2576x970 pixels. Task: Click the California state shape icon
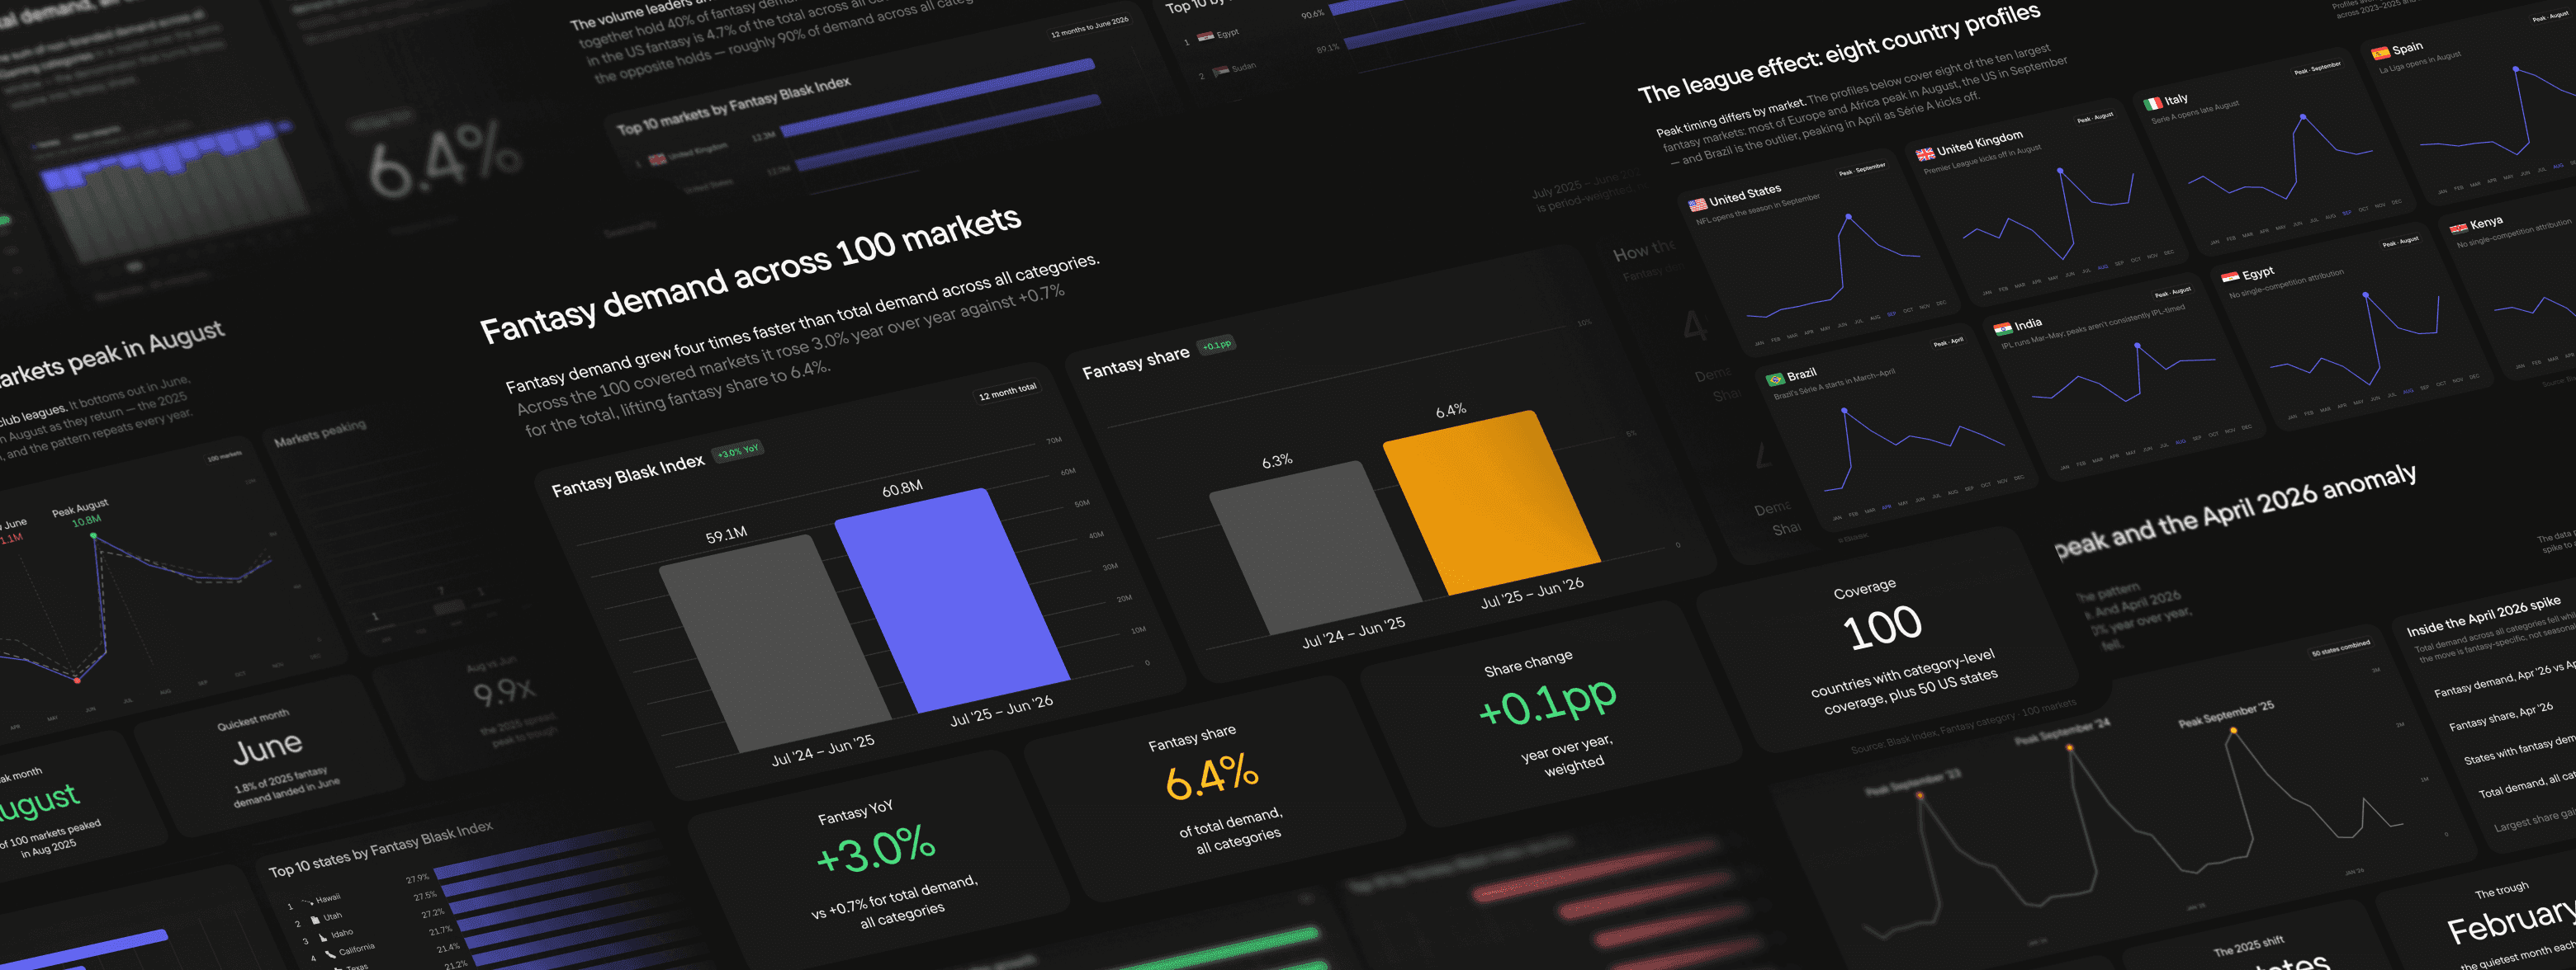point(330,954)
